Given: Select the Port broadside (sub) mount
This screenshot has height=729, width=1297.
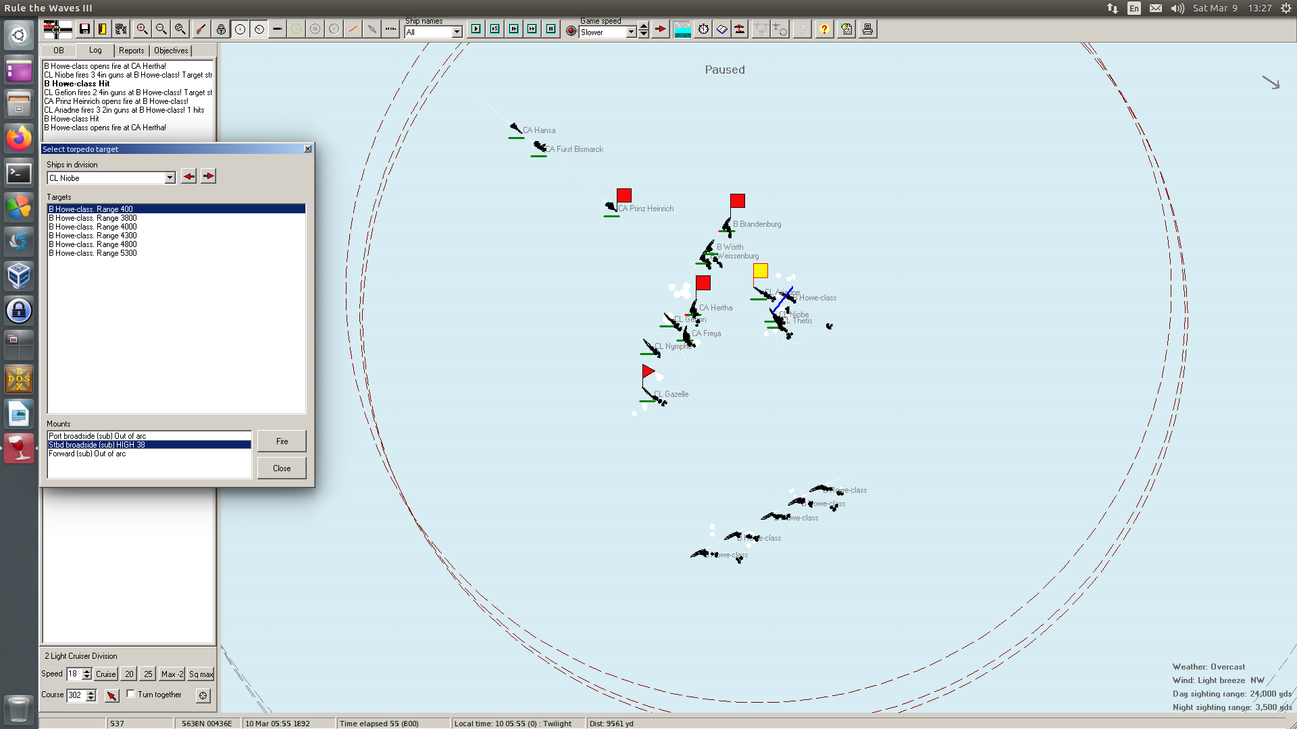Looking at the screenshot, I should [x=149, y=436].
